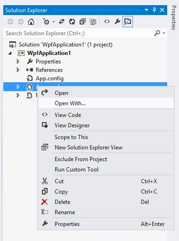This screenshot has height=241, width=179.
Task: Choose Properties in context menu
Action: tap(106, 224)
